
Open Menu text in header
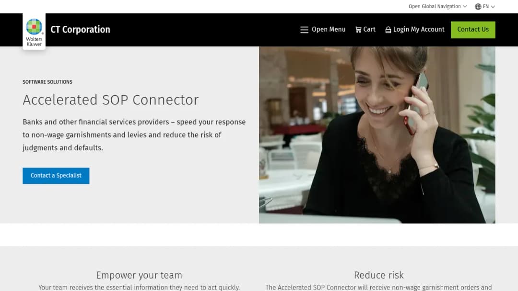click(x=329, y=29)
